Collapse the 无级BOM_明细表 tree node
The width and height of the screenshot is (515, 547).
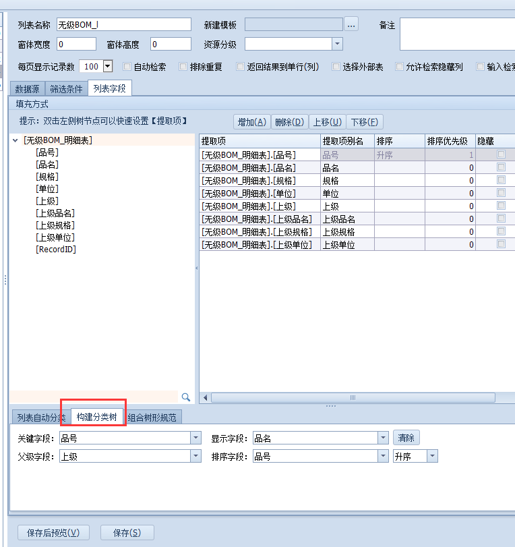pos(16,140)
